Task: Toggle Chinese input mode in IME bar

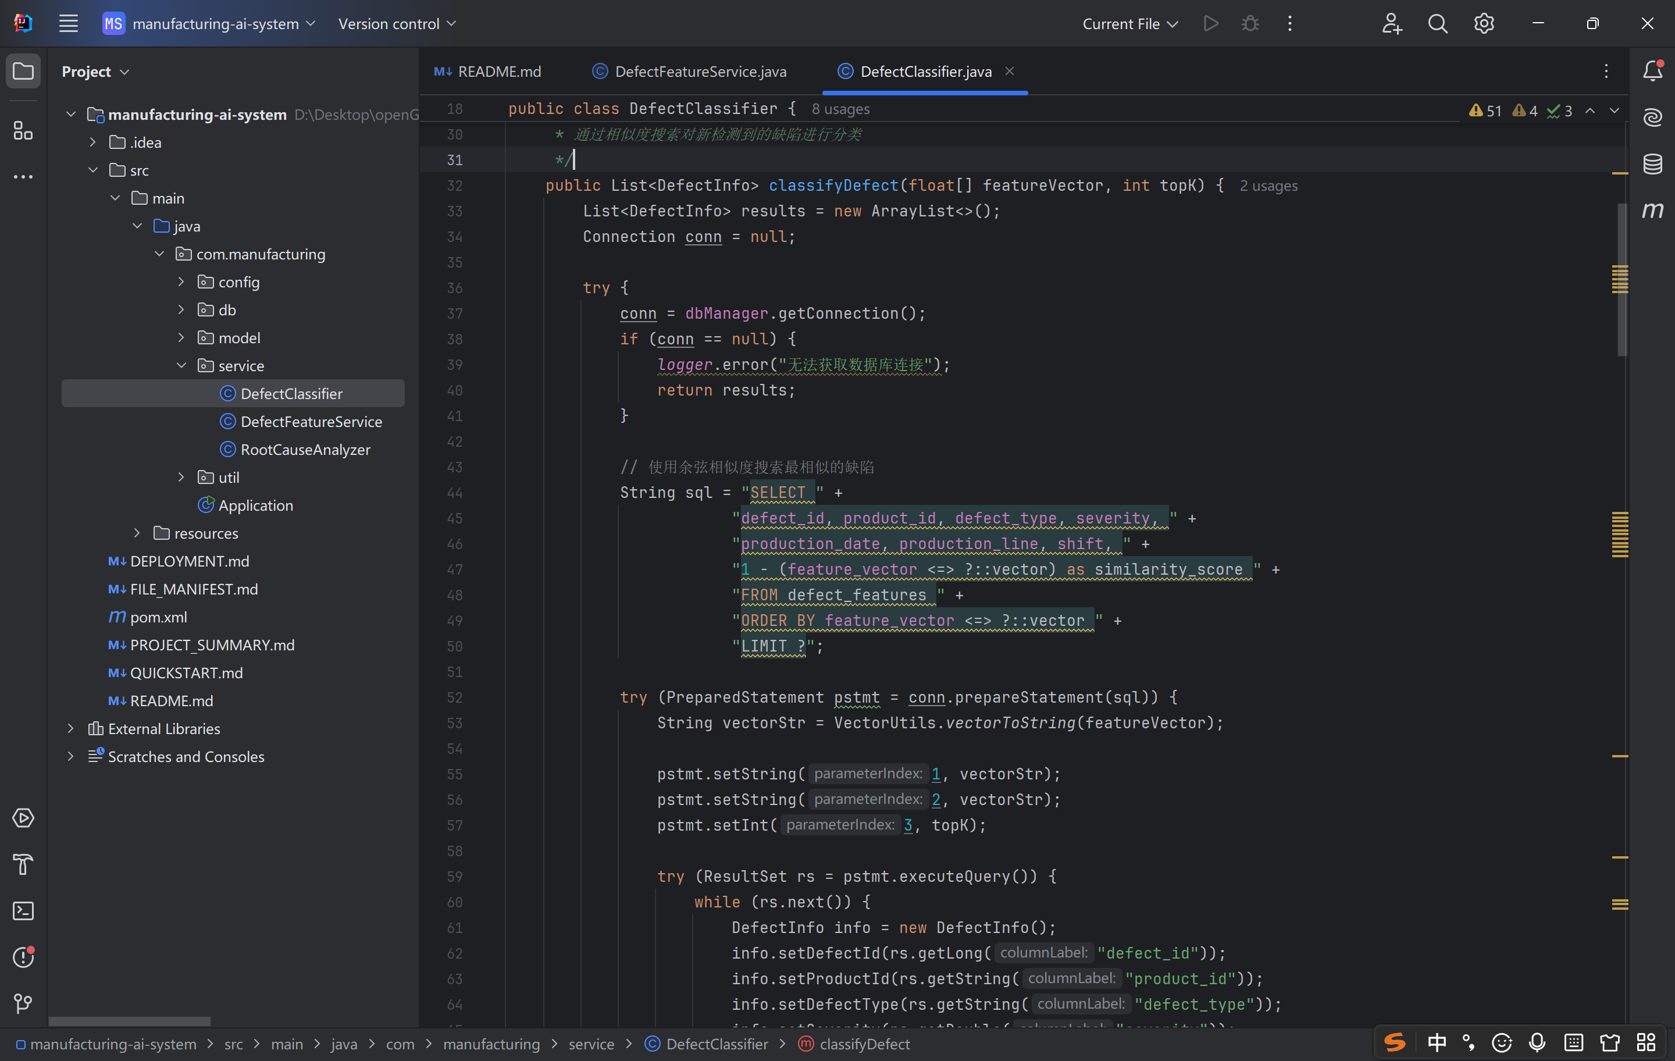Action: pos(1437,1042)
